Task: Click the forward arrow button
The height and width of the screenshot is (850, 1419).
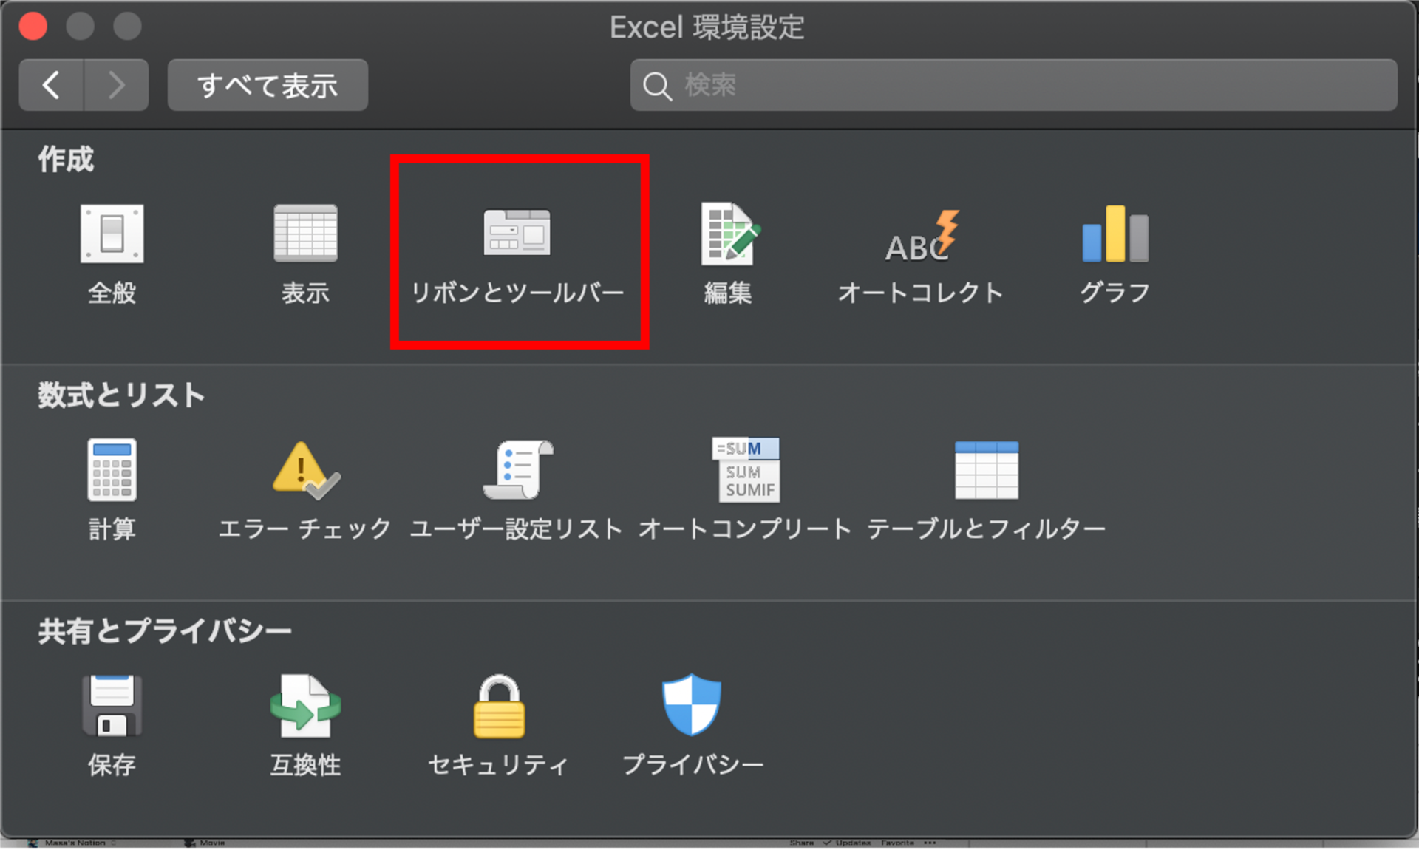Action: coord(116,85)
